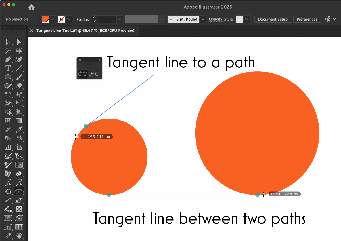Expand the stroke weight dropdown

(120, 19)
